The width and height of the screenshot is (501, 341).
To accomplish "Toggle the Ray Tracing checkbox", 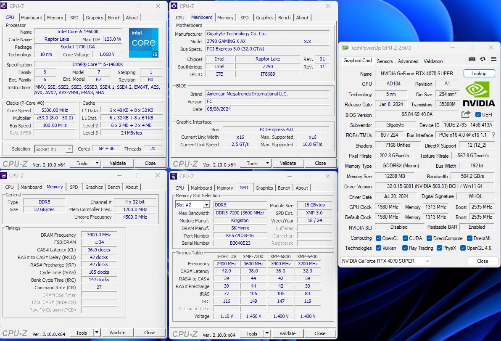I will [405, 248].
